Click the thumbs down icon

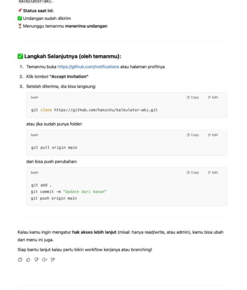point(37,260)
